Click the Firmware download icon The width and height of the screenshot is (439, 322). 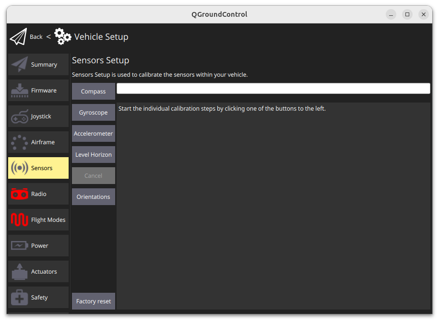pyautogui.click(x=19, y=90)
